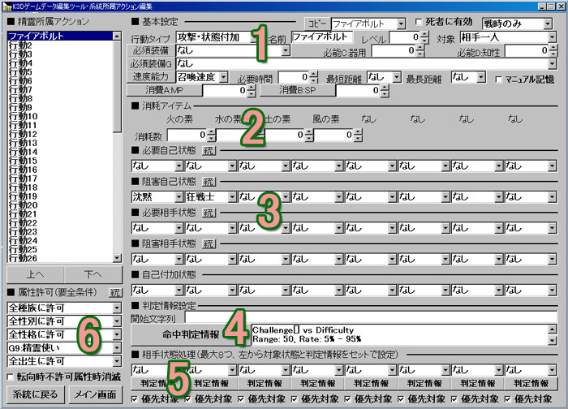Screen dimensions: 568x409
Task: Open the 全種族に許可 dropdown
Action: [117, 308]
